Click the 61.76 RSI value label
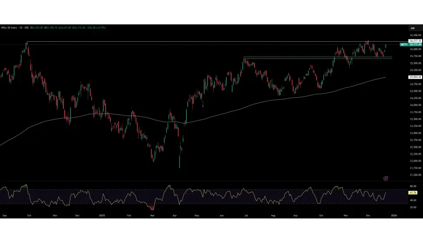423x238 pixels. tap(413, 192)
